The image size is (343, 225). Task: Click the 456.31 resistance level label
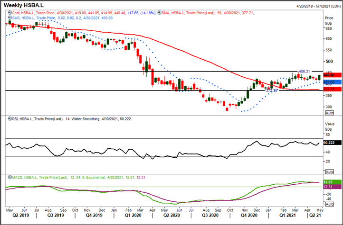point(304,72)
